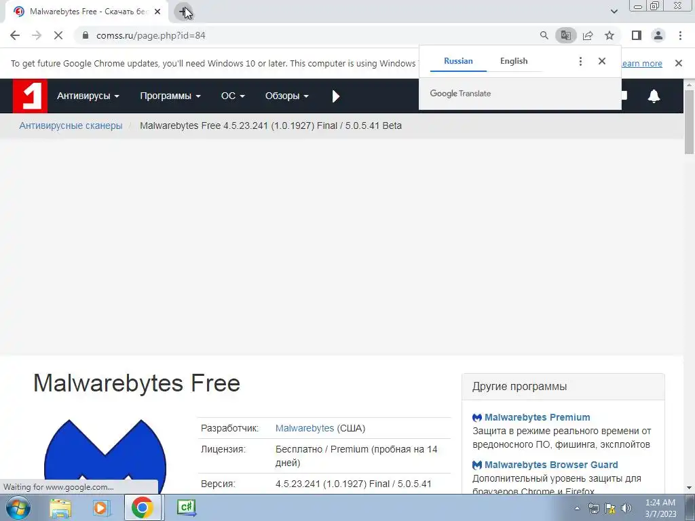Click the share page icon
The width and height of the screenshot is (695, 521).
[588, 35]
